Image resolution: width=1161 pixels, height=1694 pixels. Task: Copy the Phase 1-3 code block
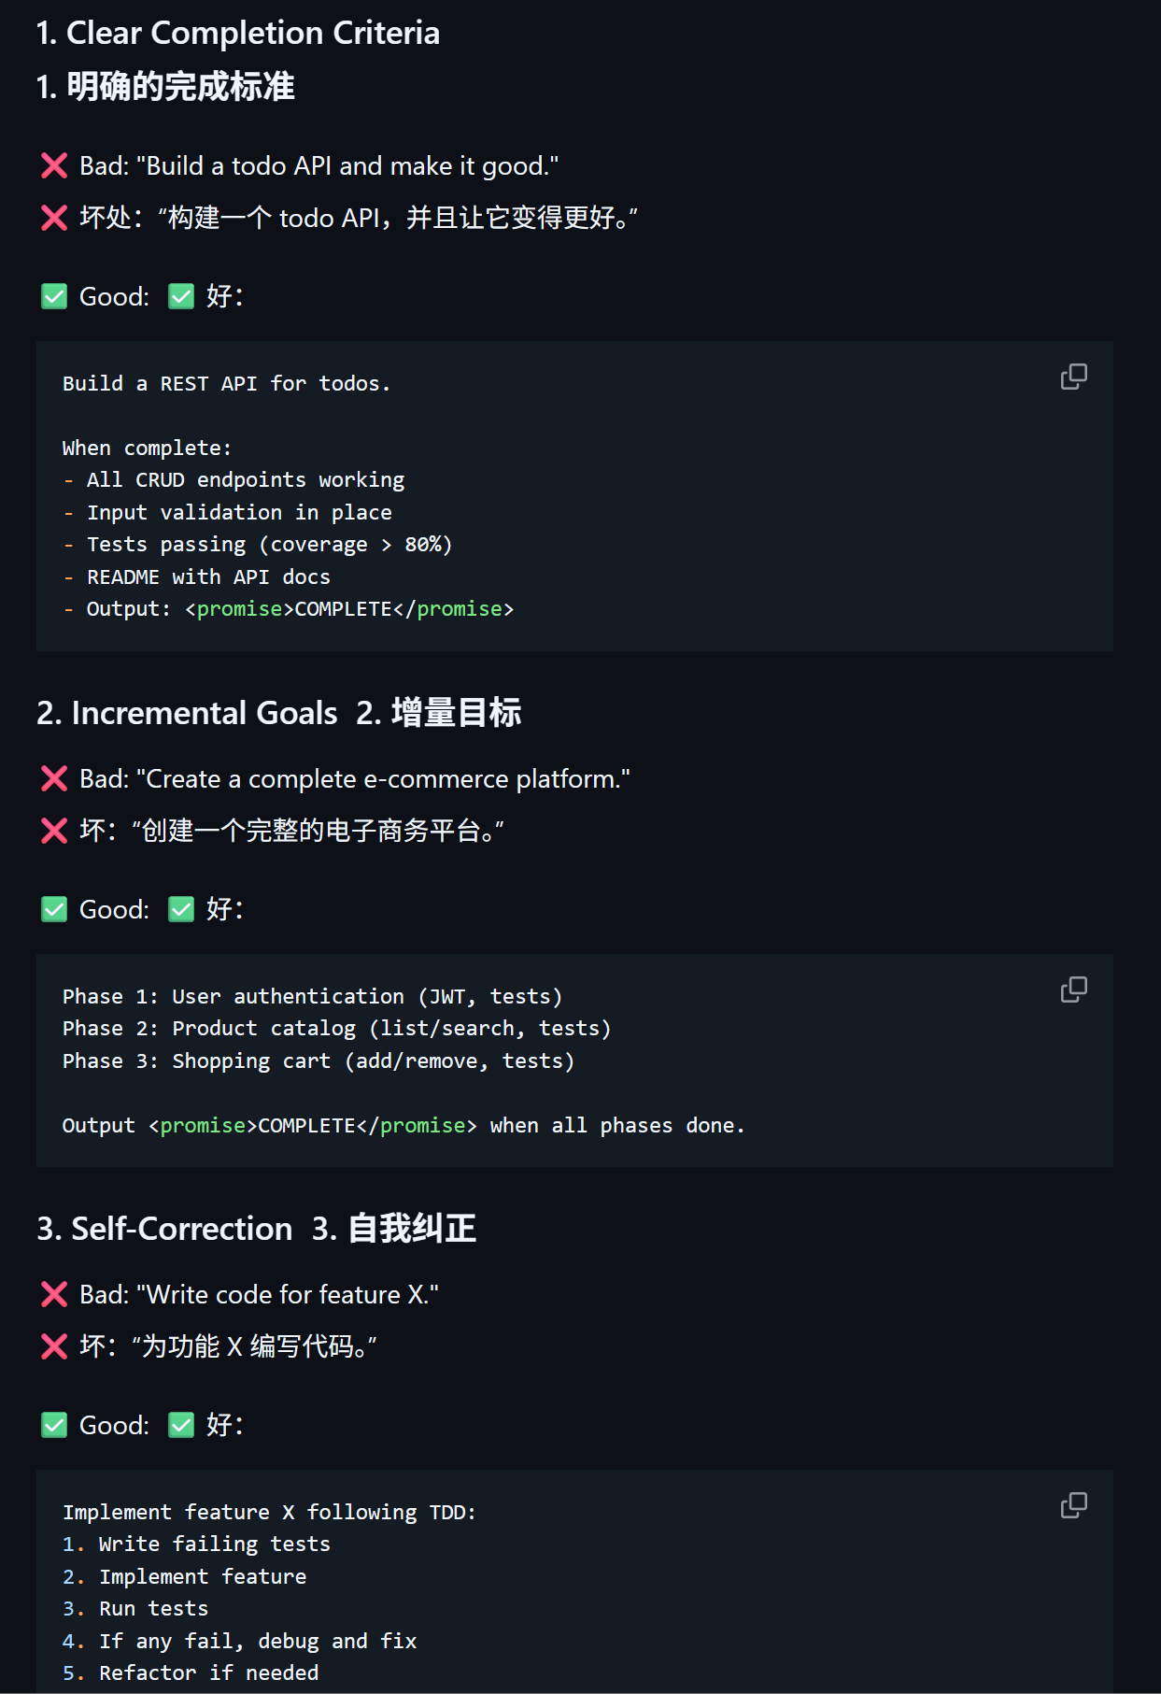[x=1073, y=989]
